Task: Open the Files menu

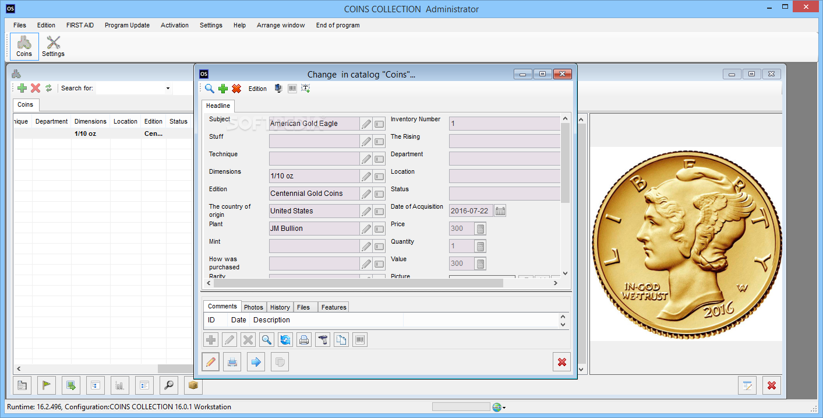Action: pyautogui.click(x=20, y=25)
